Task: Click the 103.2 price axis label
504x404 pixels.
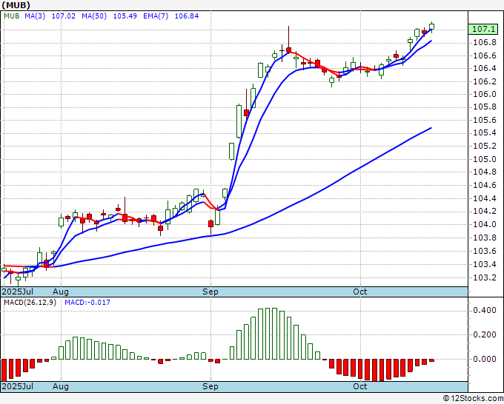Action: [484, 277]
